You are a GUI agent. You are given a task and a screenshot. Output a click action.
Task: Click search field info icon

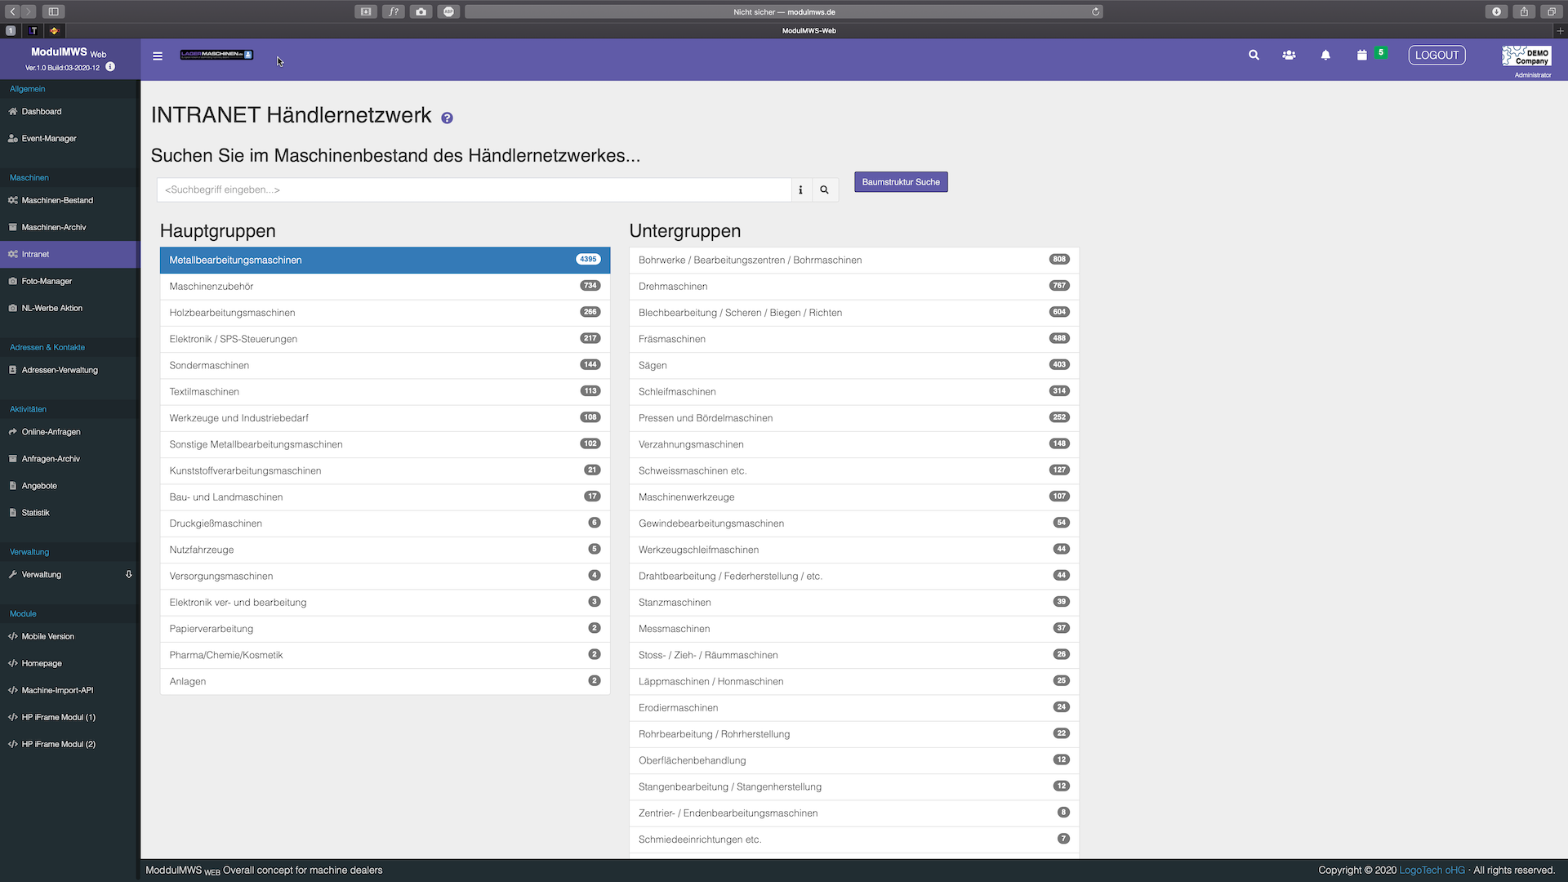click(x=800, y=190)
